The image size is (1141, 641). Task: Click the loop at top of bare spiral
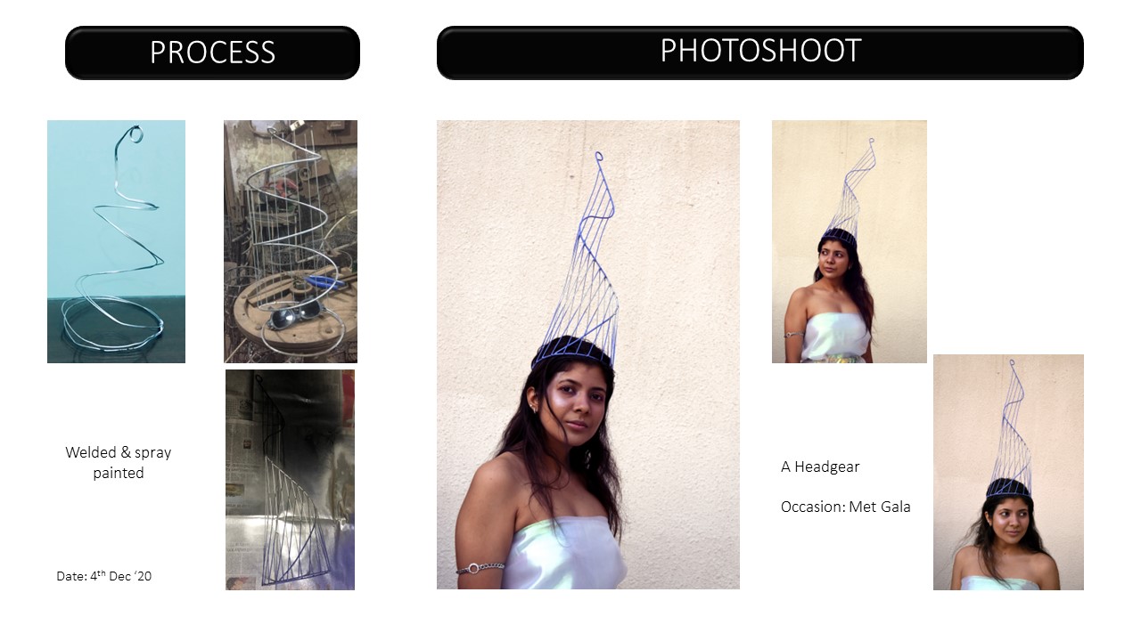[x=133, y=135]
